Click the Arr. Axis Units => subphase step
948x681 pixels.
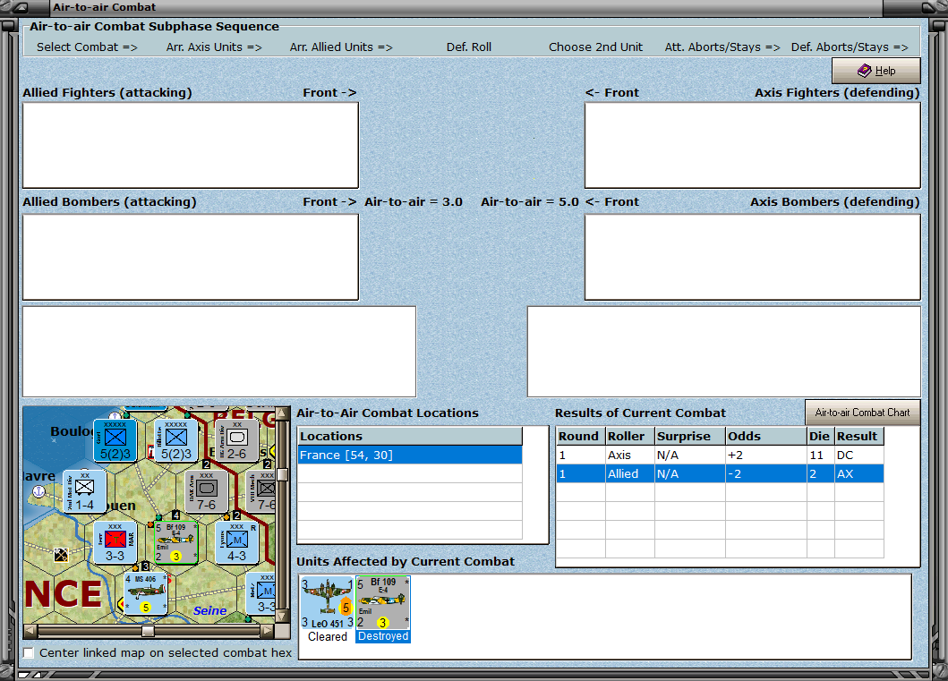coord(214,47)
